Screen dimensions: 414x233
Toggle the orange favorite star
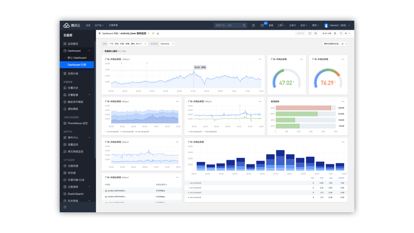coord(153,33)
